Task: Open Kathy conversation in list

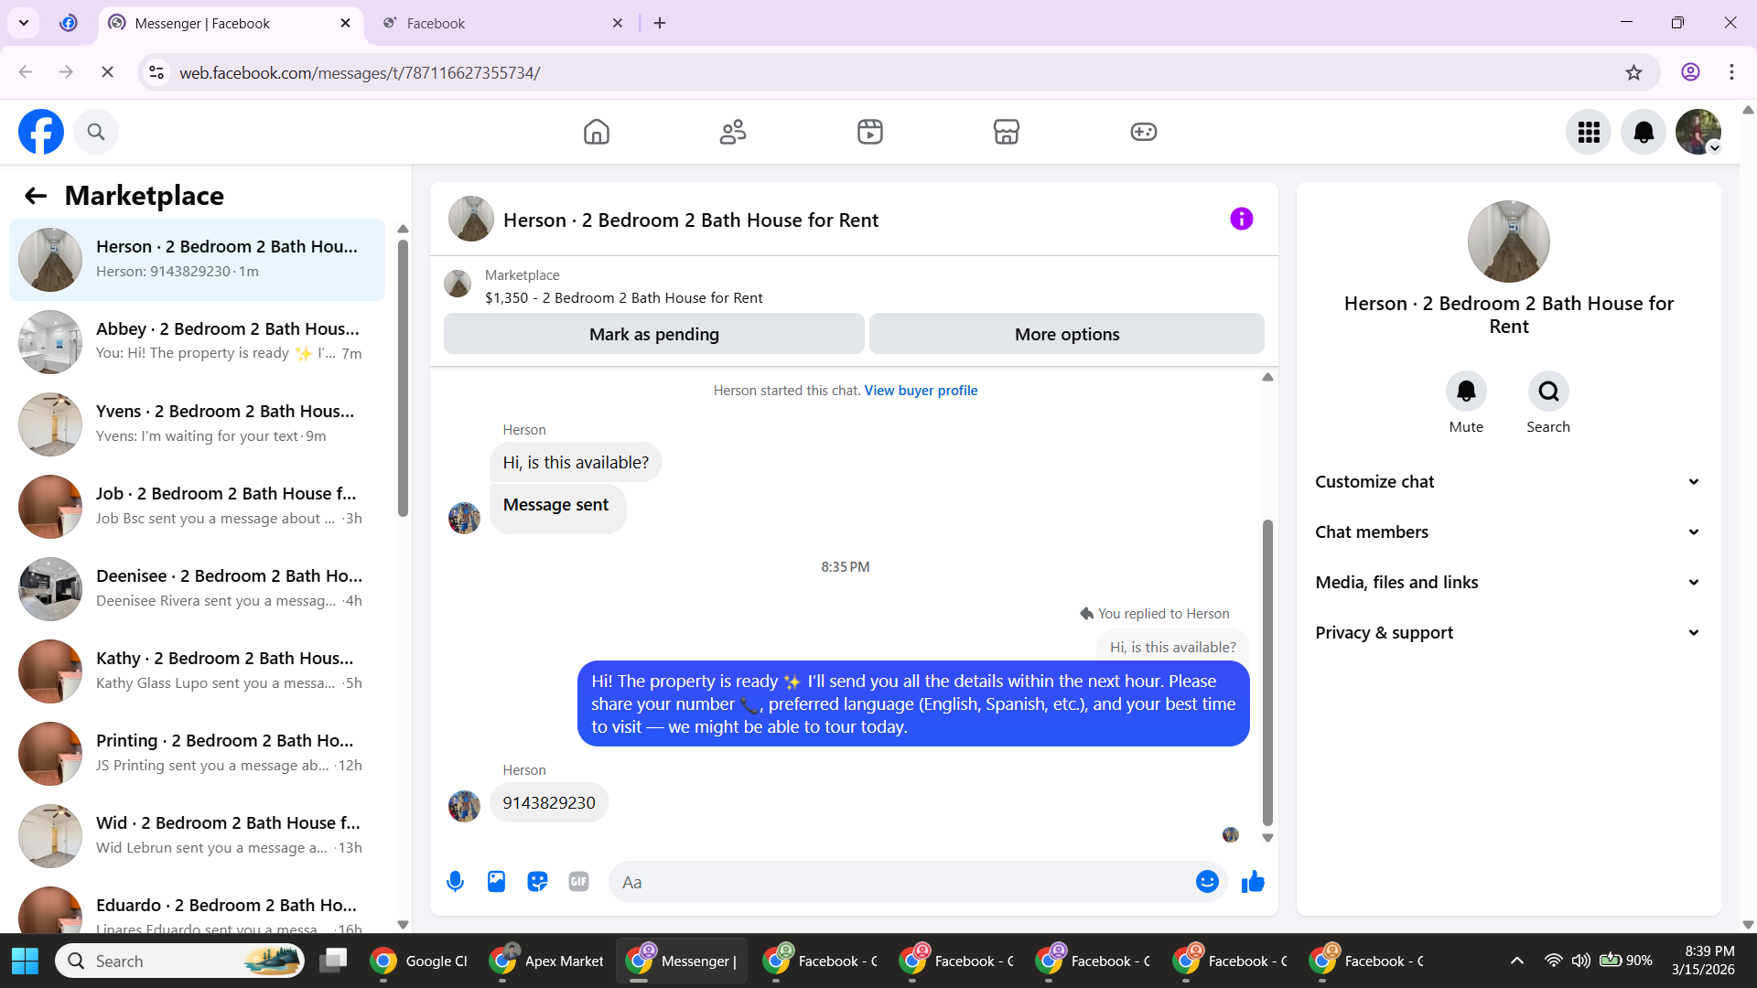Action: [197, 671]
